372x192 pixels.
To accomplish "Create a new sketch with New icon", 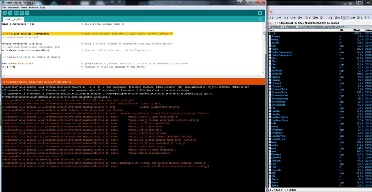I will pos(16,13).
